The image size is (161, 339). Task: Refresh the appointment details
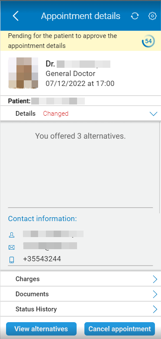[135, 16]
